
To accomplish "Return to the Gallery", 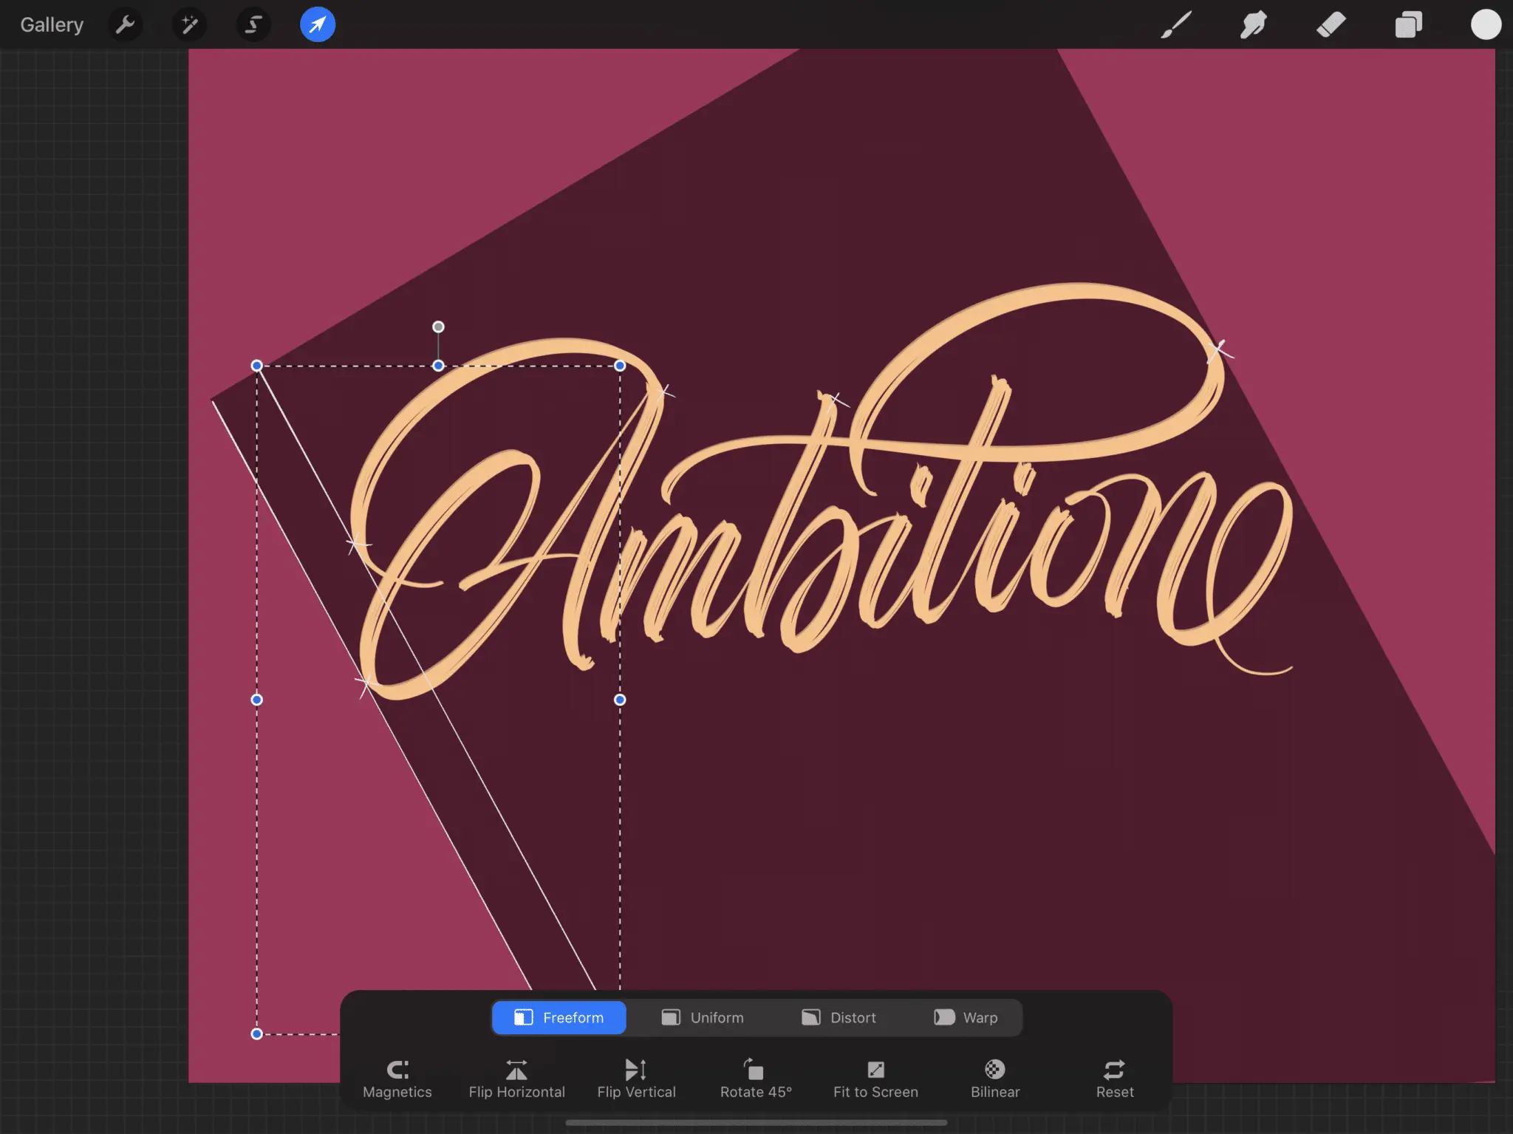I will tap(52, 25).
